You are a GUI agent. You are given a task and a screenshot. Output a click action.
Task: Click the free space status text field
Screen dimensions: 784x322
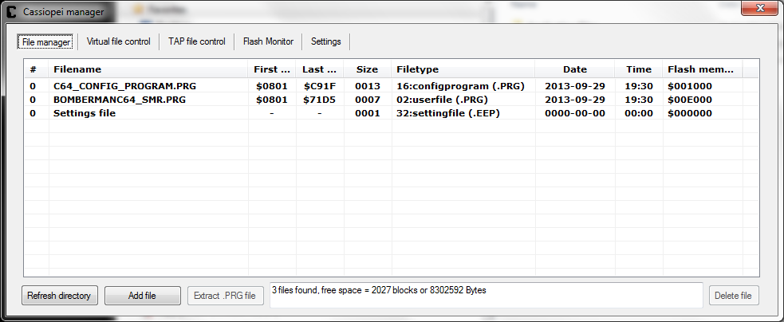[486, 296]
